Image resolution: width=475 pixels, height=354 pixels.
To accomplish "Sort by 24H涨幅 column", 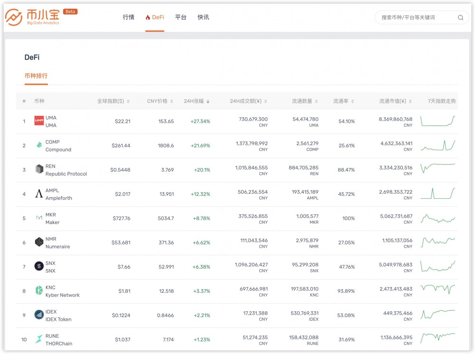I will coord(196,101).
